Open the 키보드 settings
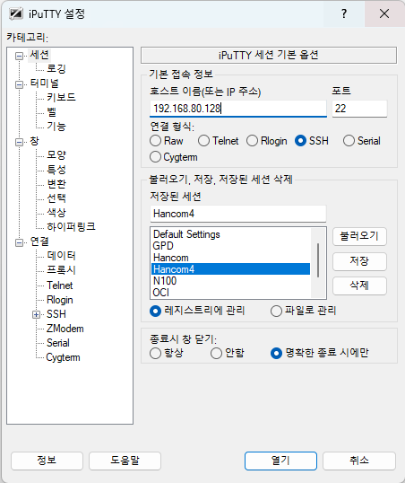This screenshot has width=405, height=483. [x=61, y=97]
